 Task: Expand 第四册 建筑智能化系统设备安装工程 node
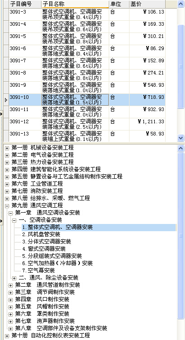point(7,170)
